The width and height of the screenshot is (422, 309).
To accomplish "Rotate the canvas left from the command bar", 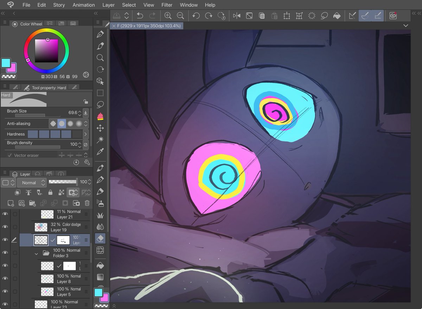I will [x=196, y=15].
